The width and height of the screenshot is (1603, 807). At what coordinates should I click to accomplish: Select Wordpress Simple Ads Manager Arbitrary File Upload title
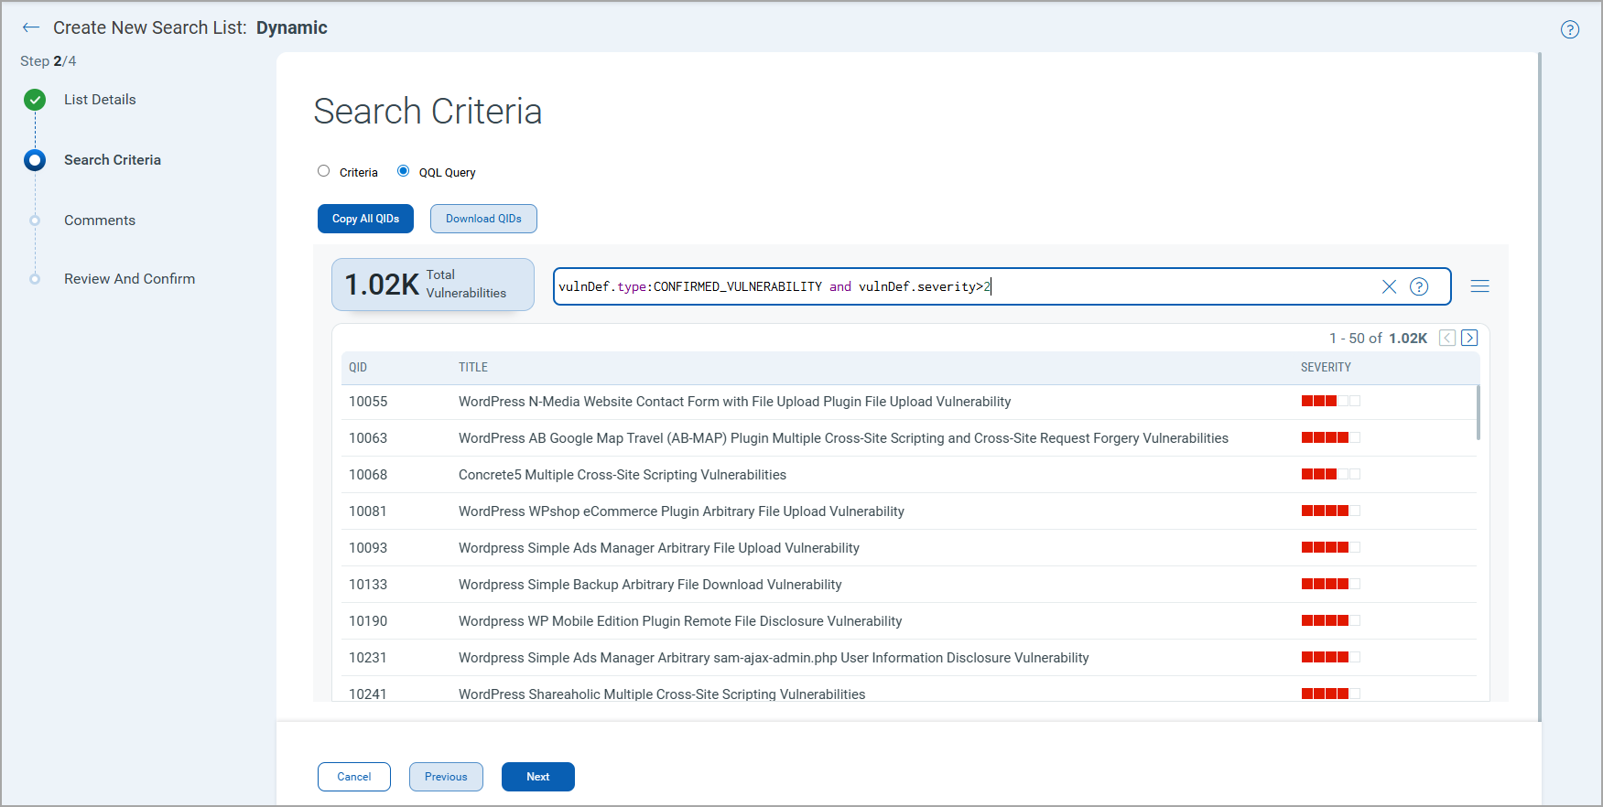(x=659, y=548)
